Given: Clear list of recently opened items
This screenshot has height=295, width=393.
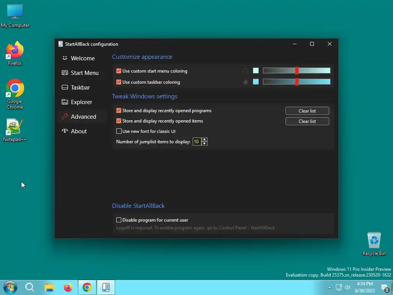Looking at the screenshot, I should tap(307, 121).
